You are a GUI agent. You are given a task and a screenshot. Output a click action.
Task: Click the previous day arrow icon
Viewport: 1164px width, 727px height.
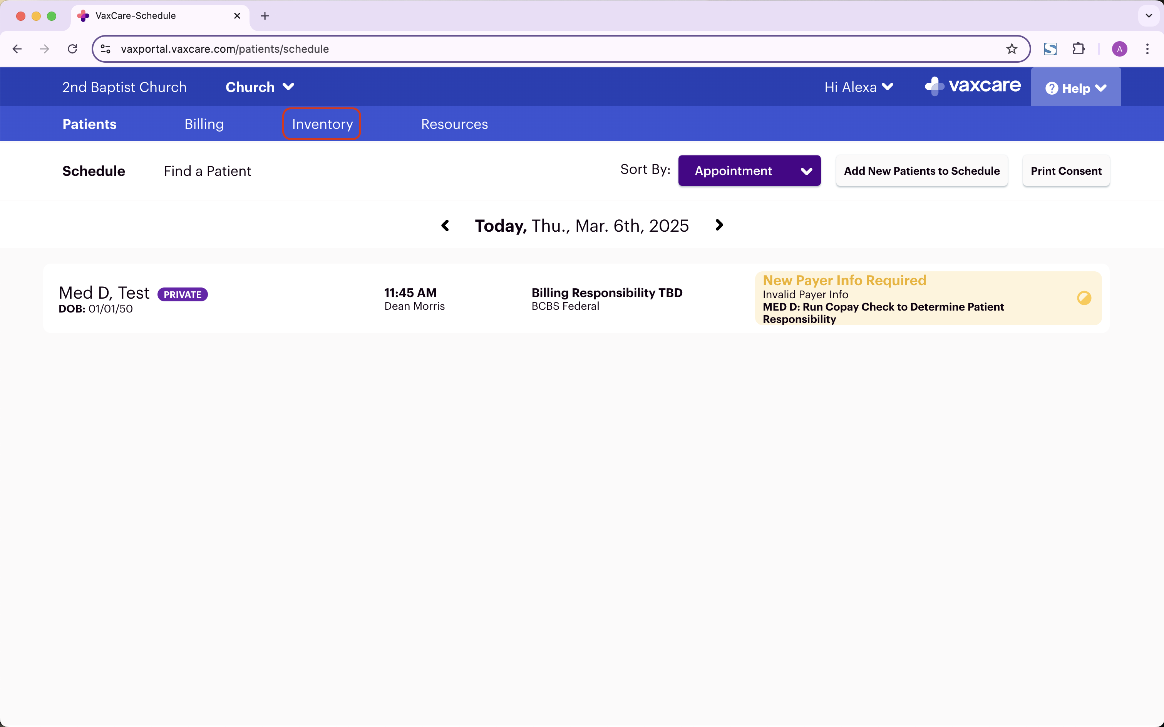tap(445, 226)
